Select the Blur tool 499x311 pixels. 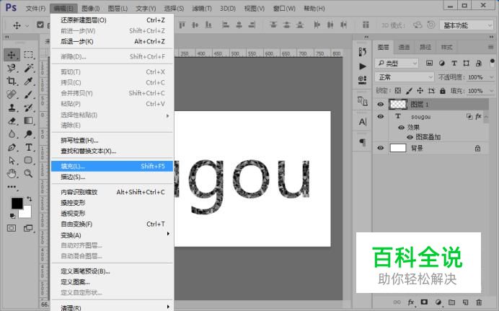tap(12, 134)
